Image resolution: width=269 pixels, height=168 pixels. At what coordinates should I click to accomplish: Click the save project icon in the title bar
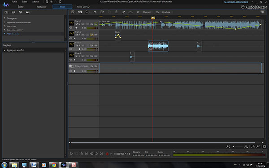click(x=47, y=2)
